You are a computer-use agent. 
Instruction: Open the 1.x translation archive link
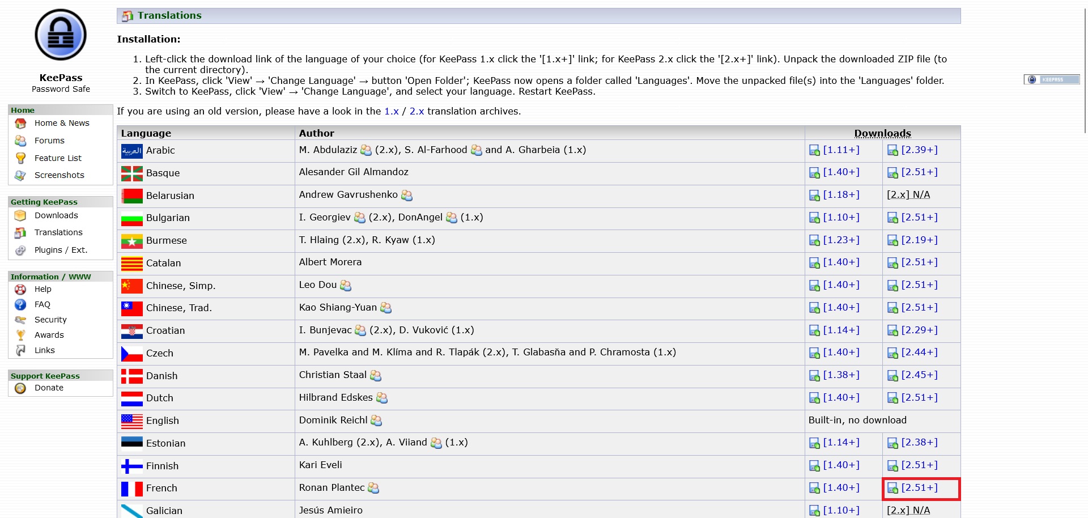coord(392,111)
